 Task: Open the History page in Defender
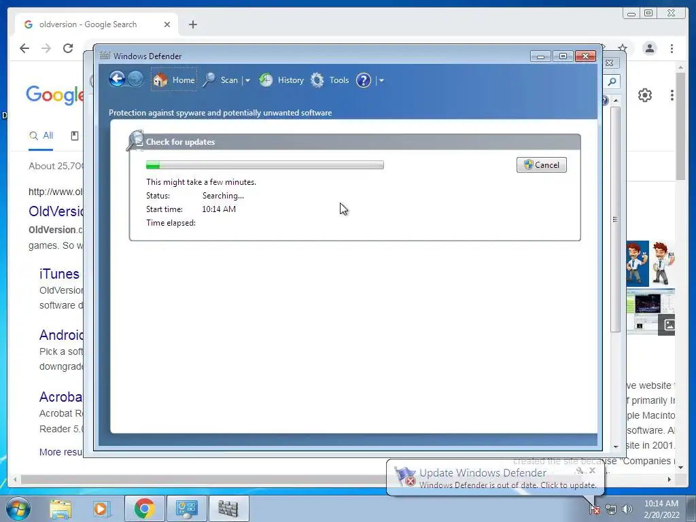point(281,80)
